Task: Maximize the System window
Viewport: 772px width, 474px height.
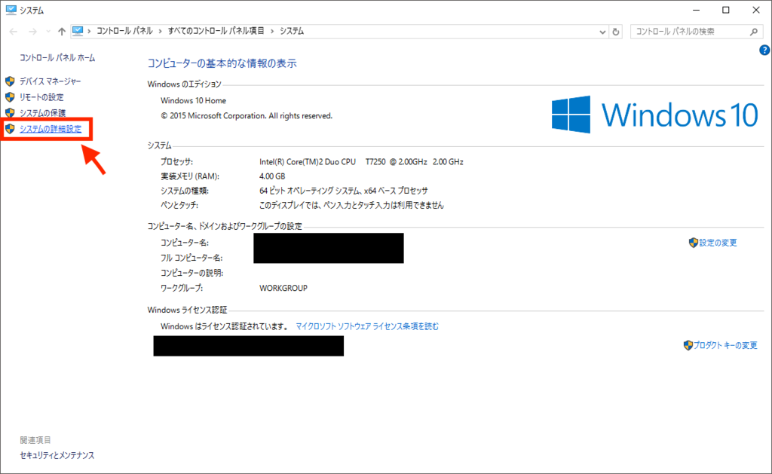Action: point(726,10)
